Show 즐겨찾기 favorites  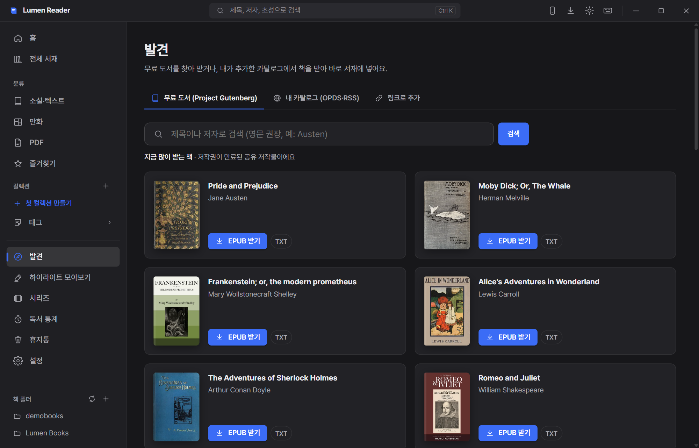[x=63, y=163]
